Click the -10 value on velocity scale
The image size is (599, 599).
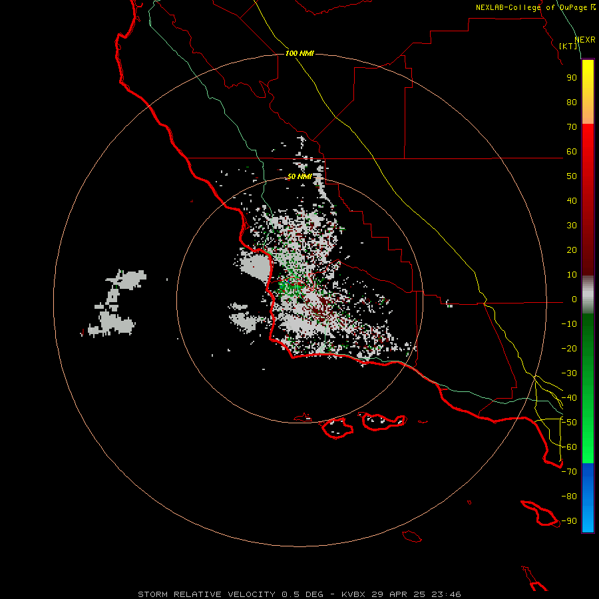(569, 324)
